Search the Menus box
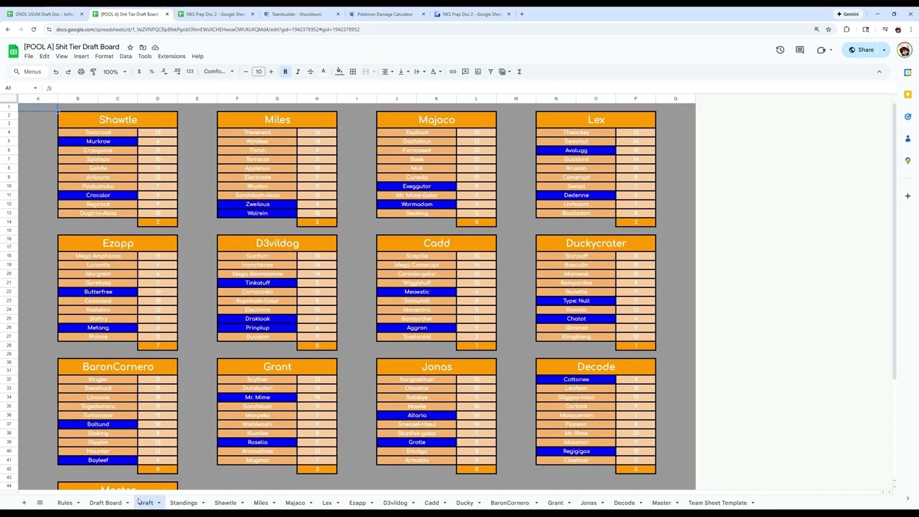Screen dimensions: 919x517 pos(29,72)
